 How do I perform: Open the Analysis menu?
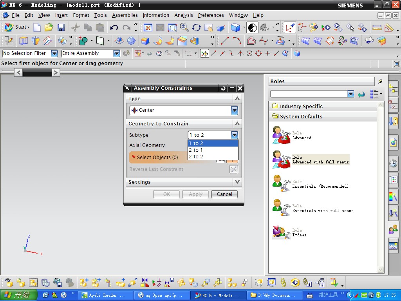pyautogui.click(x=184, y=15)
